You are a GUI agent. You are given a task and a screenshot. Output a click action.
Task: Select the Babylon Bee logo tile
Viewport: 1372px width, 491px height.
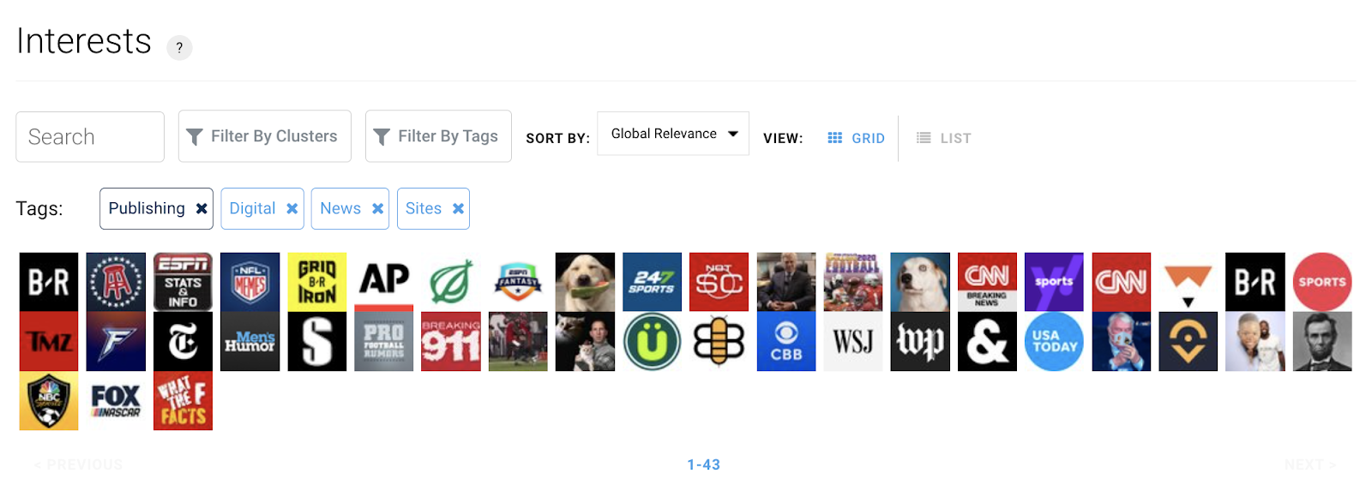(719, 341)
